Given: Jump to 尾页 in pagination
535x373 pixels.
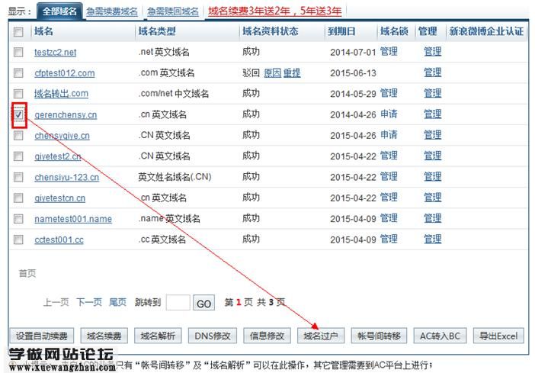Looking at the screenshot, I should 117,302.
